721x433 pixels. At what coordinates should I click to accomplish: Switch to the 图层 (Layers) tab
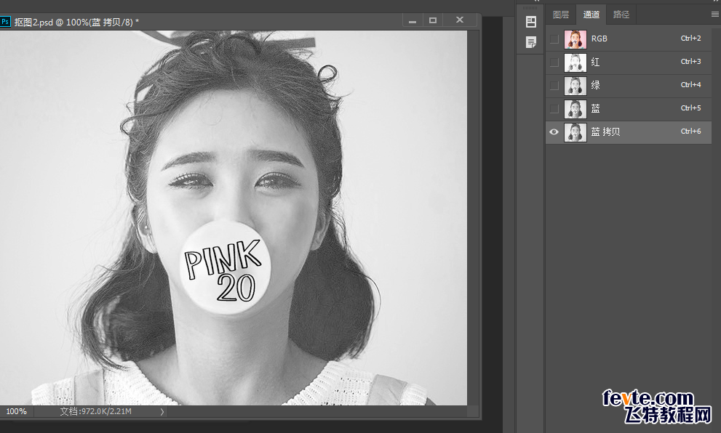click(560, 15)
